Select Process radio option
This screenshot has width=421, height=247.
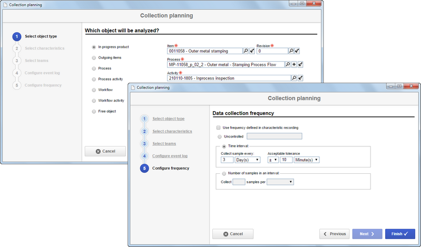(94, 68)
